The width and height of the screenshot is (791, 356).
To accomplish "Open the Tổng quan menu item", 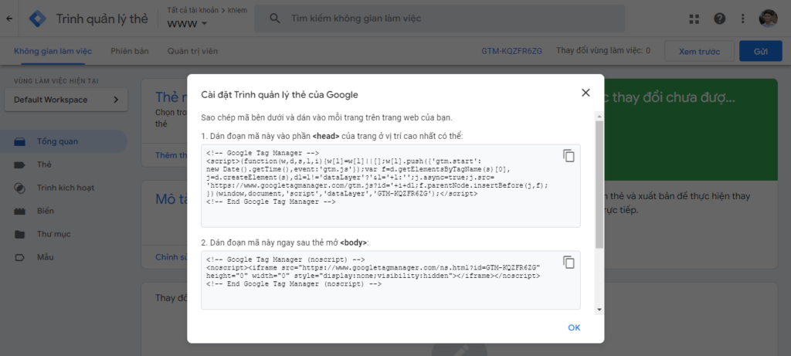I will tap(63, 141).
